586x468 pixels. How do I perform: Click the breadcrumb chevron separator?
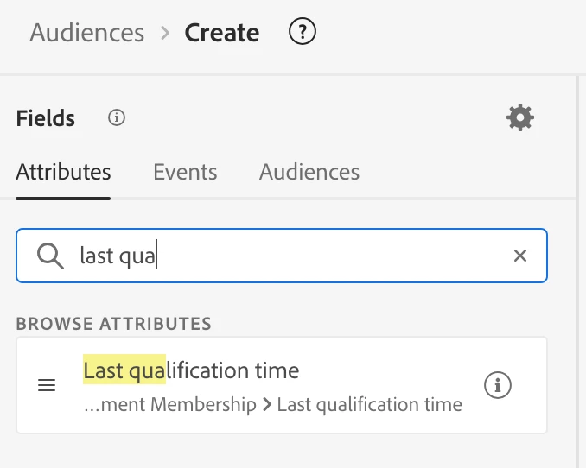click(164, 34)
